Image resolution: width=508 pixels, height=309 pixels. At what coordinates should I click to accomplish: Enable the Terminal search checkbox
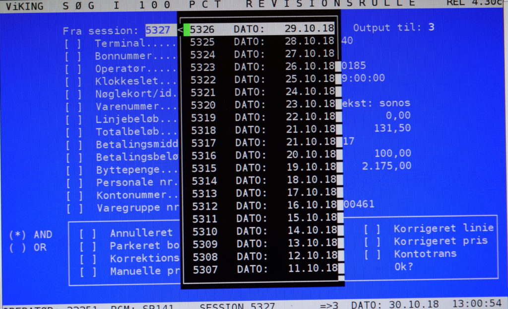click(72, 43)
